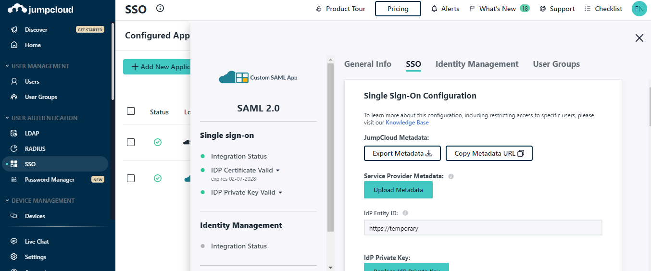
Task: Click the Checklist icon in header
Action: (588, 9)
